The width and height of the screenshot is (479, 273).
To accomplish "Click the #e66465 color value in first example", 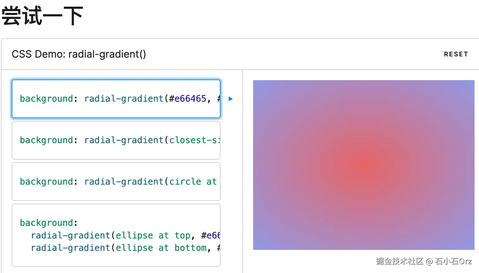I will tap(188, 99).
